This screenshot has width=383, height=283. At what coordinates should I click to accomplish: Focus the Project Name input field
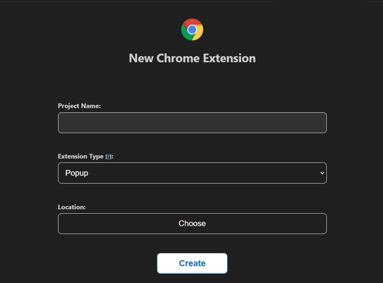point(192,123)
